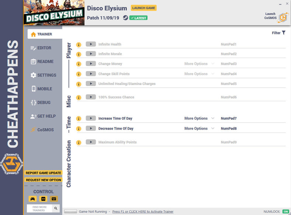Toggle Infinite Morale cheat
The width and height of the screenshot is (291, 215).
tap(91, 54)
